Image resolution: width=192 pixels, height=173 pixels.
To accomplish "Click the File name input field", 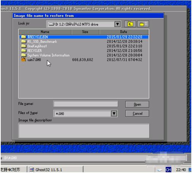I will [85, 104].
